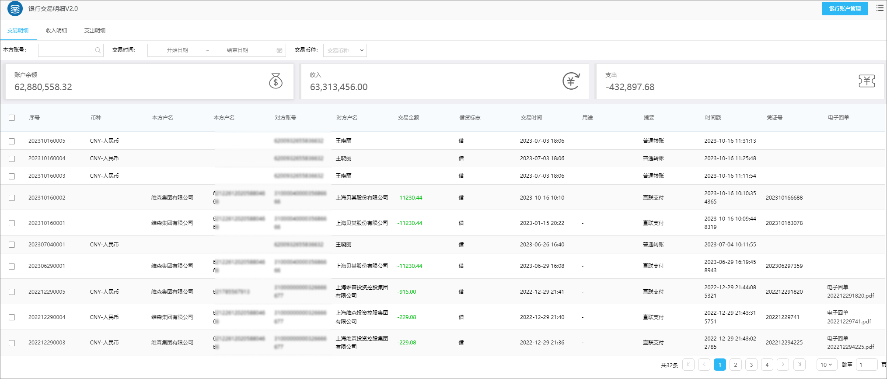Click the 借贷标志 column header
This screenshot has height=379, width=887.
pos(470,118)
